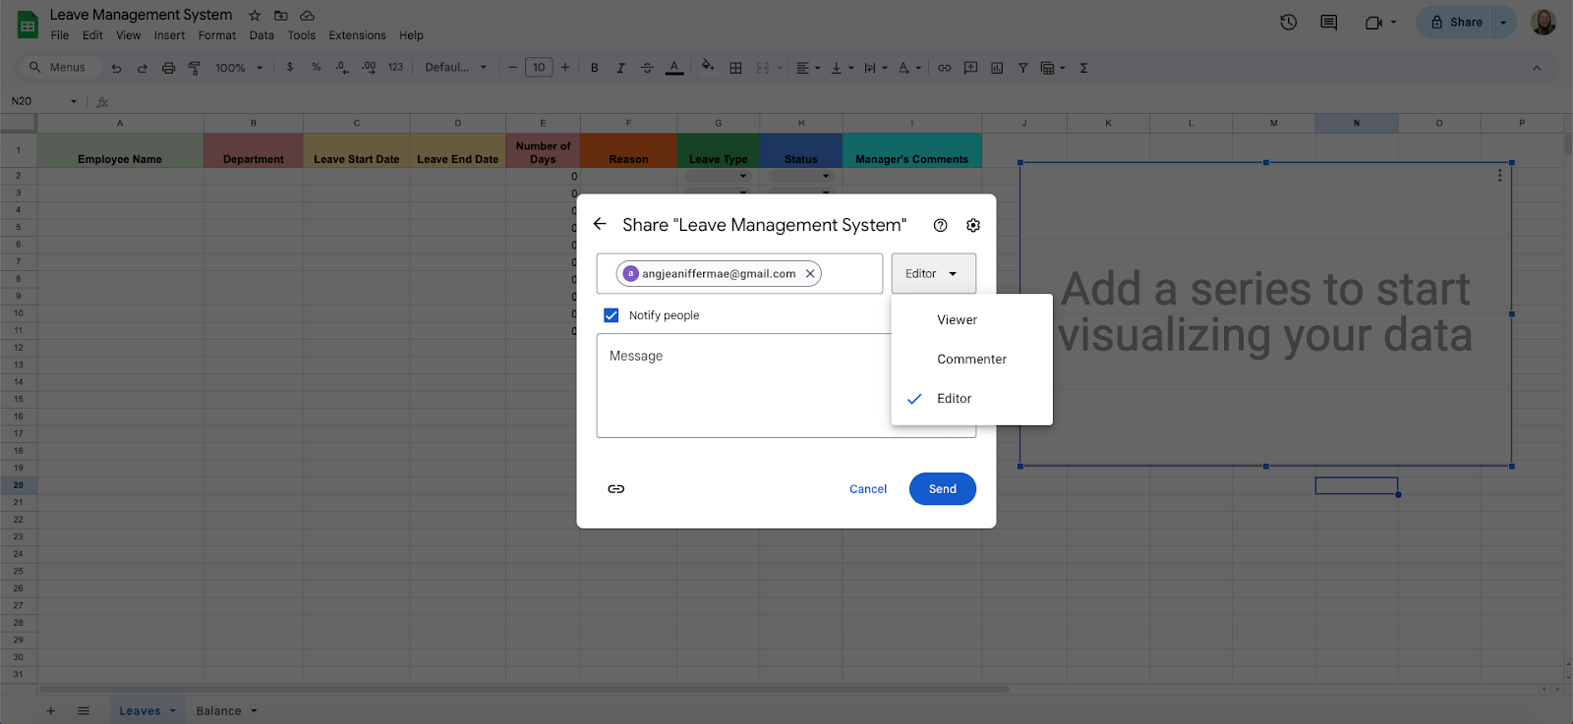Open share dialog help icon

click(940, 225)
